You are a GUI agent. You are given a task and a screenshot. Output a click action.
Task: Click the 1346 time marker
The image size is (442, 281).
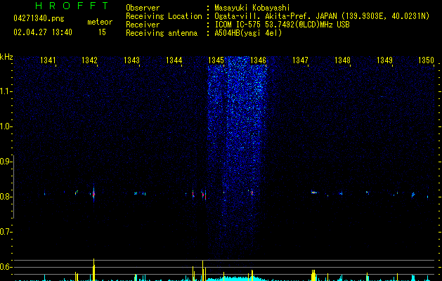point(258,60)
